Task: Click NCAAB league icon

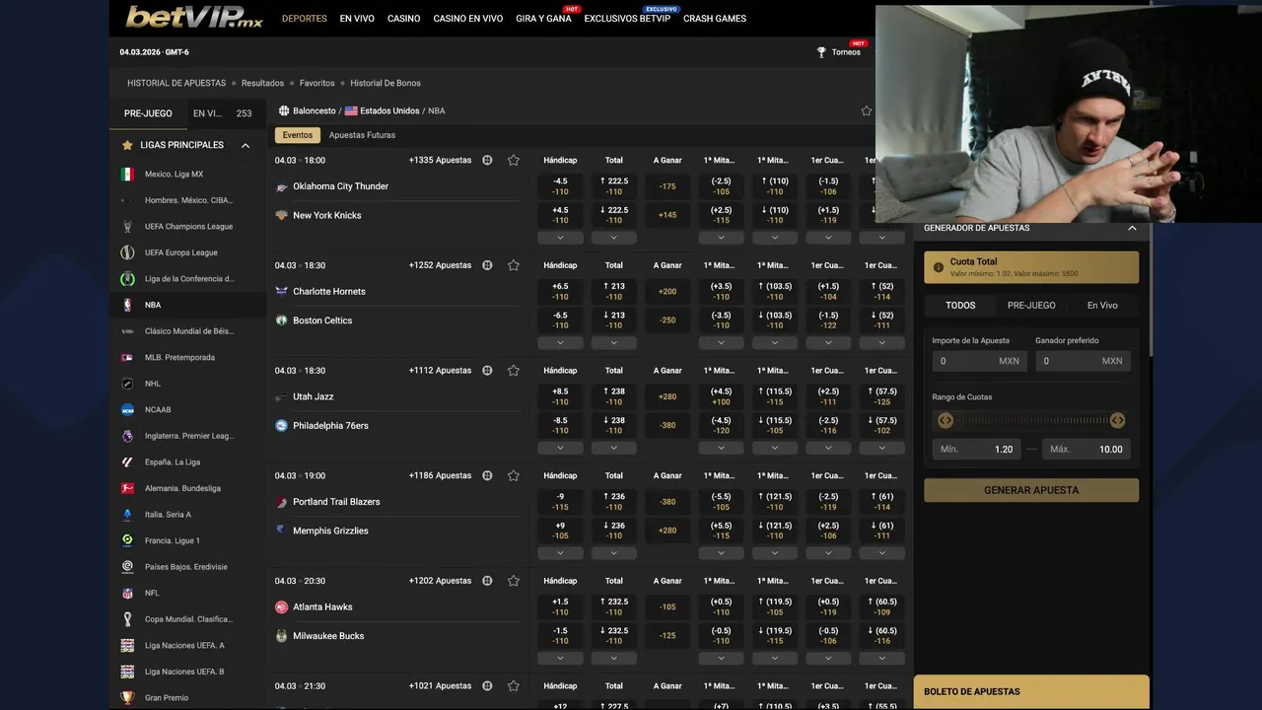Action: [127, 409]
